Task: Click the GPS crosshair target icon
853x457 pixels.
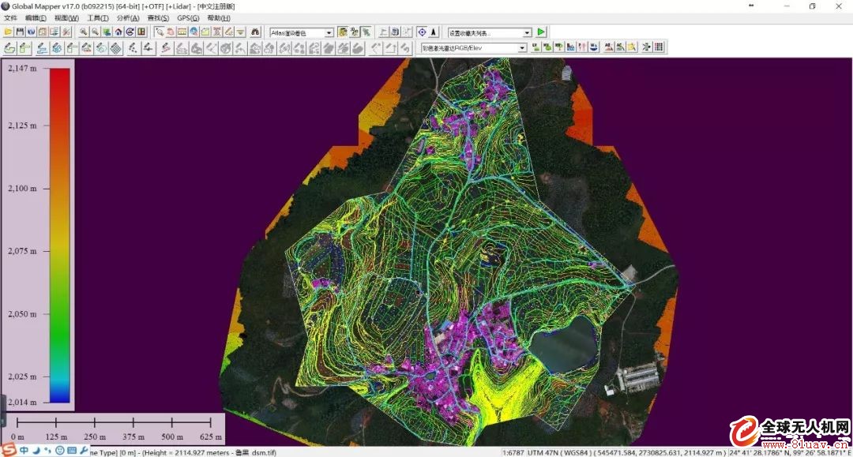Action: click(x=421, y=32)
